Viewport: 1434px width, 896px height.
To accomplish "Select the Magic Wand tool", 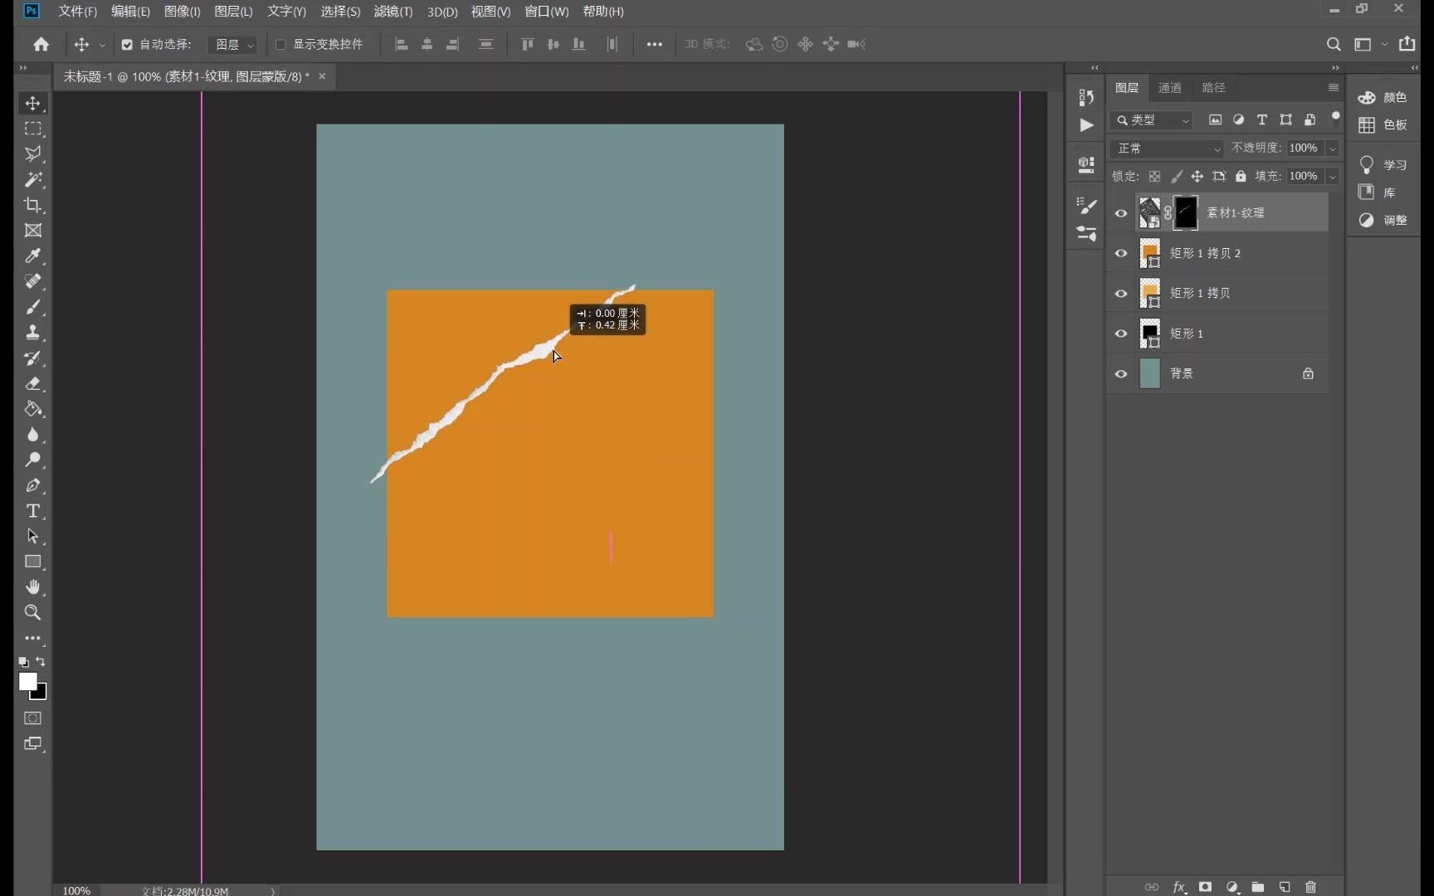I will [x=33, y=180].
